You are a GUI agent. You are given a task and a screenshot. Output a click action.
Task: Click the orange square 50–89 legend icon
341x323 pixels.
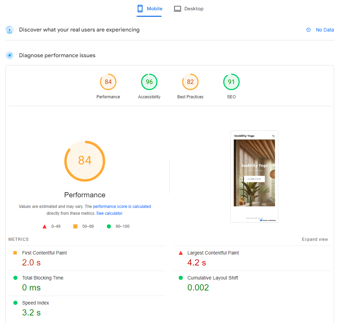tap(75, 226)
